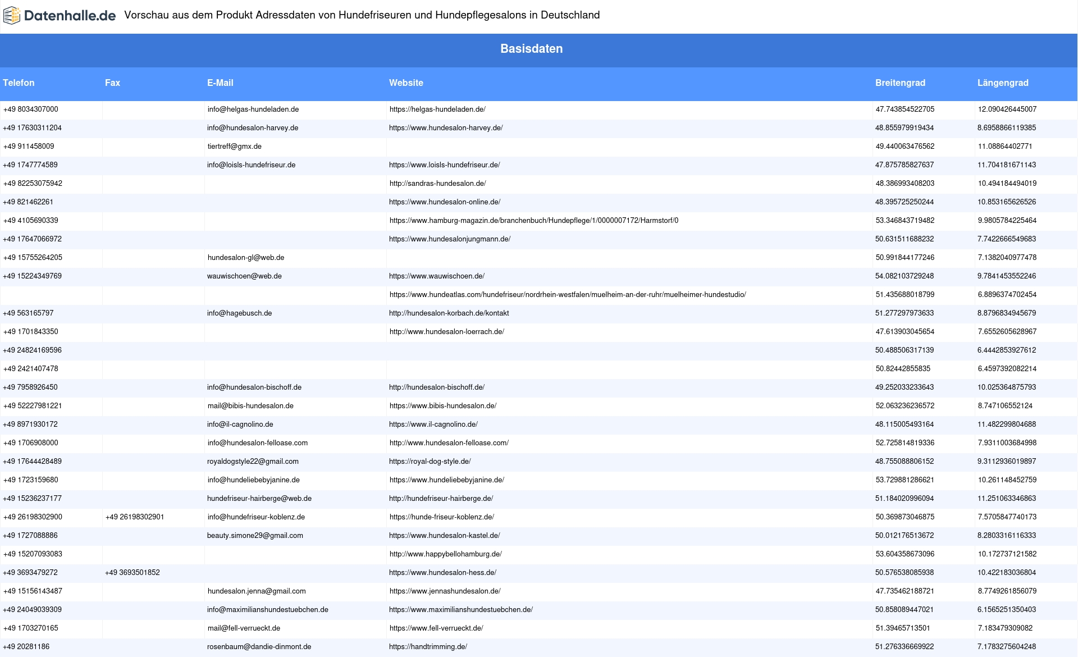Viewport: 1078px width, 657px height.
Task: Select the Breitengrad column header
Action: pyautogui.click(x=900, y=83)
